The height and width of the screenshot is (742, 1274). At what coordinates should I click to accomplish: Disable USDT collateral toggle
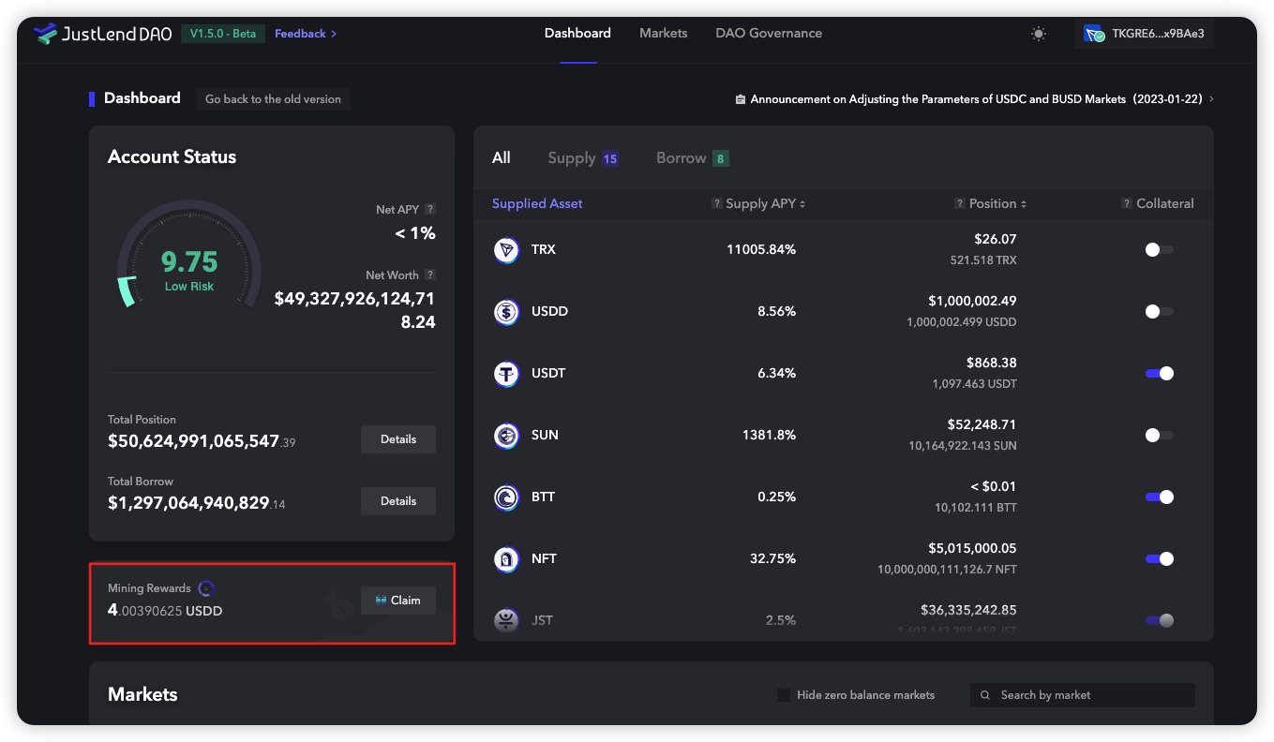click(x=1160, y=374)
